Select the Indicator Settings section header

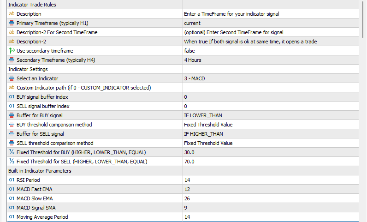[28, 69]
